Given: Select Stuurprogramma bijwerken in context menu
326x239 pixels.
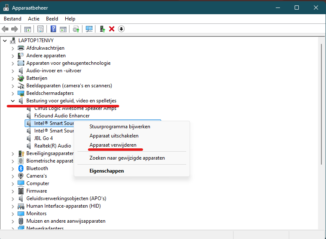Looking at the screenshot, I should [x=120, y=127].
